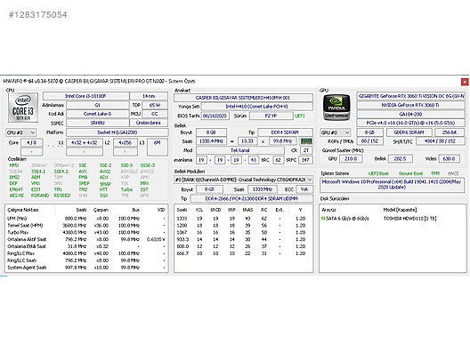Click the green memory module icon

click(x=306, y=141)
